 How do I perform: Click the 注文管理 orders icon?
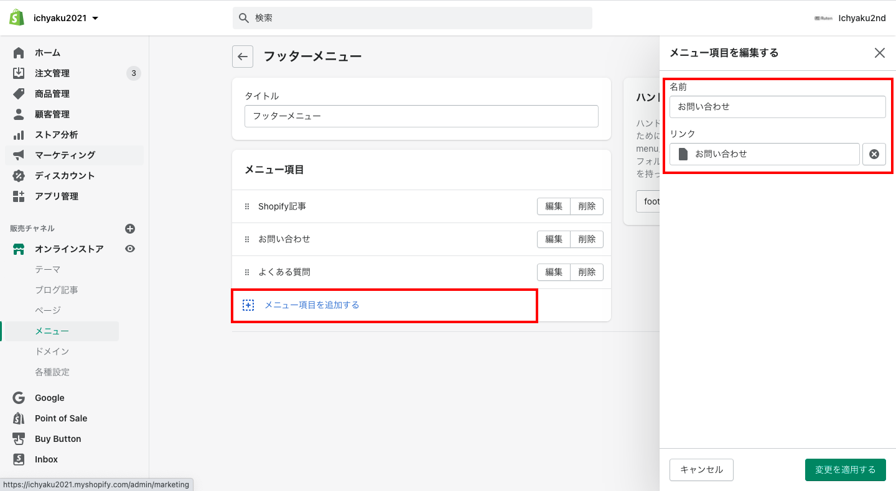19,73
